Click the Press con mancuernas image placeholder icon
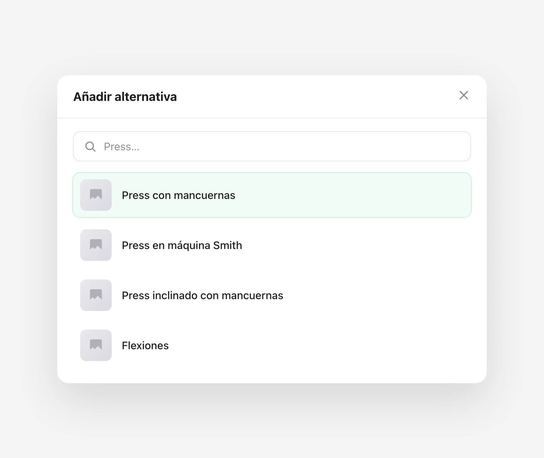Image resolution: width=544 pixels, height=458 pixels. tap(96, 195)
